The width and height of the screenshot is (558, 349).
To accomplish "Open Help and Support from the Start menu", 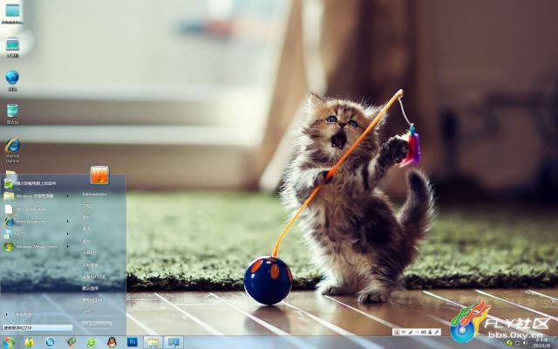I will 92,300.
